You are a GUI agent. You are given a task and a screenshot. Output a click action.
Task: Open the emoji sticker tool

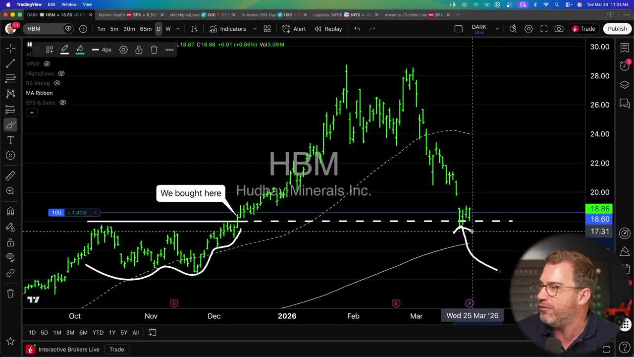[x=10, y=155]
